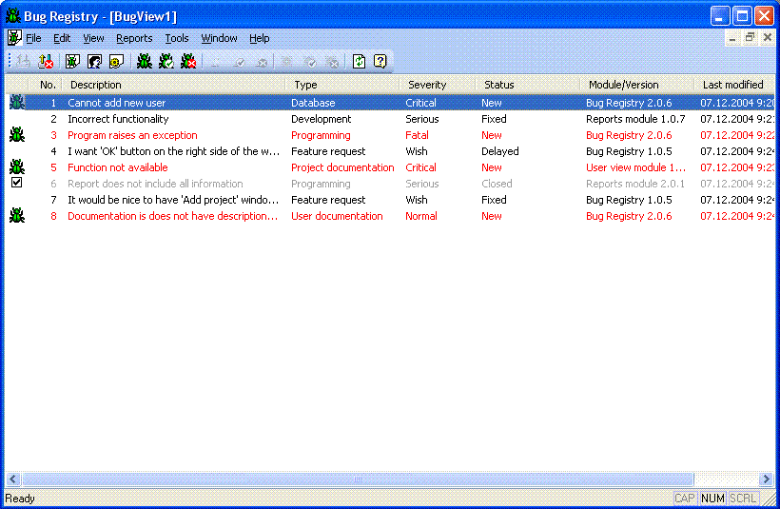The width and height of the screenshot is (780, 509).
Task: Open the Help menu
Action: click(x=259, y=38)
